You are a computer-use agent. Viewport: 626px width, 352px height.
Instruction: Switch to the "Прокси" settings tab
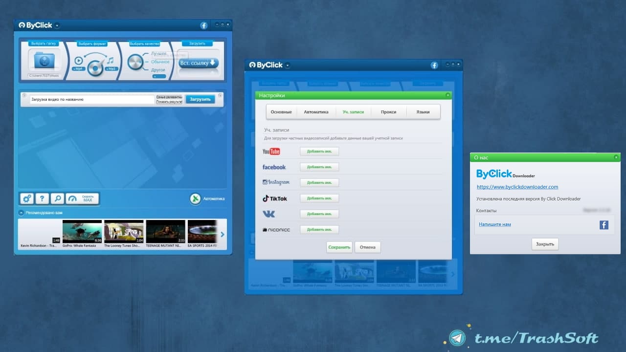(x=389, y=112)
